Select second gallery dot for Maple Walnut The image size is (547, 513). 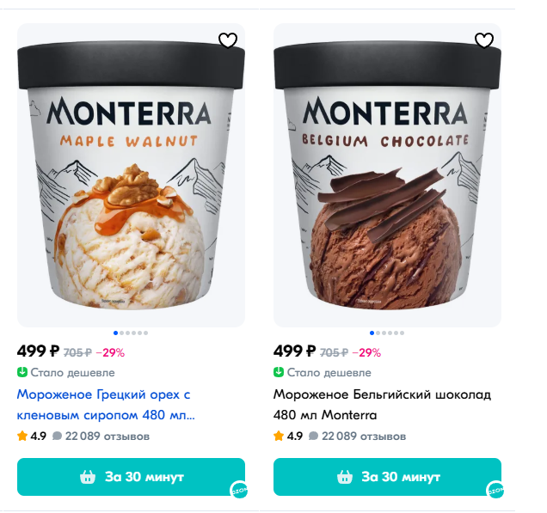[122, 333]
